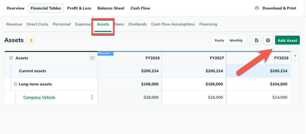Click Current assets FY2027 value $200,224
The width and height of the screenshot is (306, 134).
pos(214,71)
